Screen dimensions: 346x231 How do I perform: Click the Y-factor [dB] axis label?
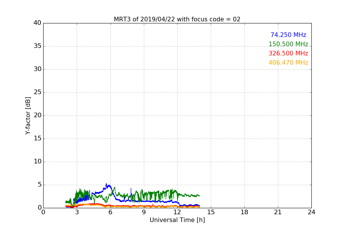[x=28, y=115]
